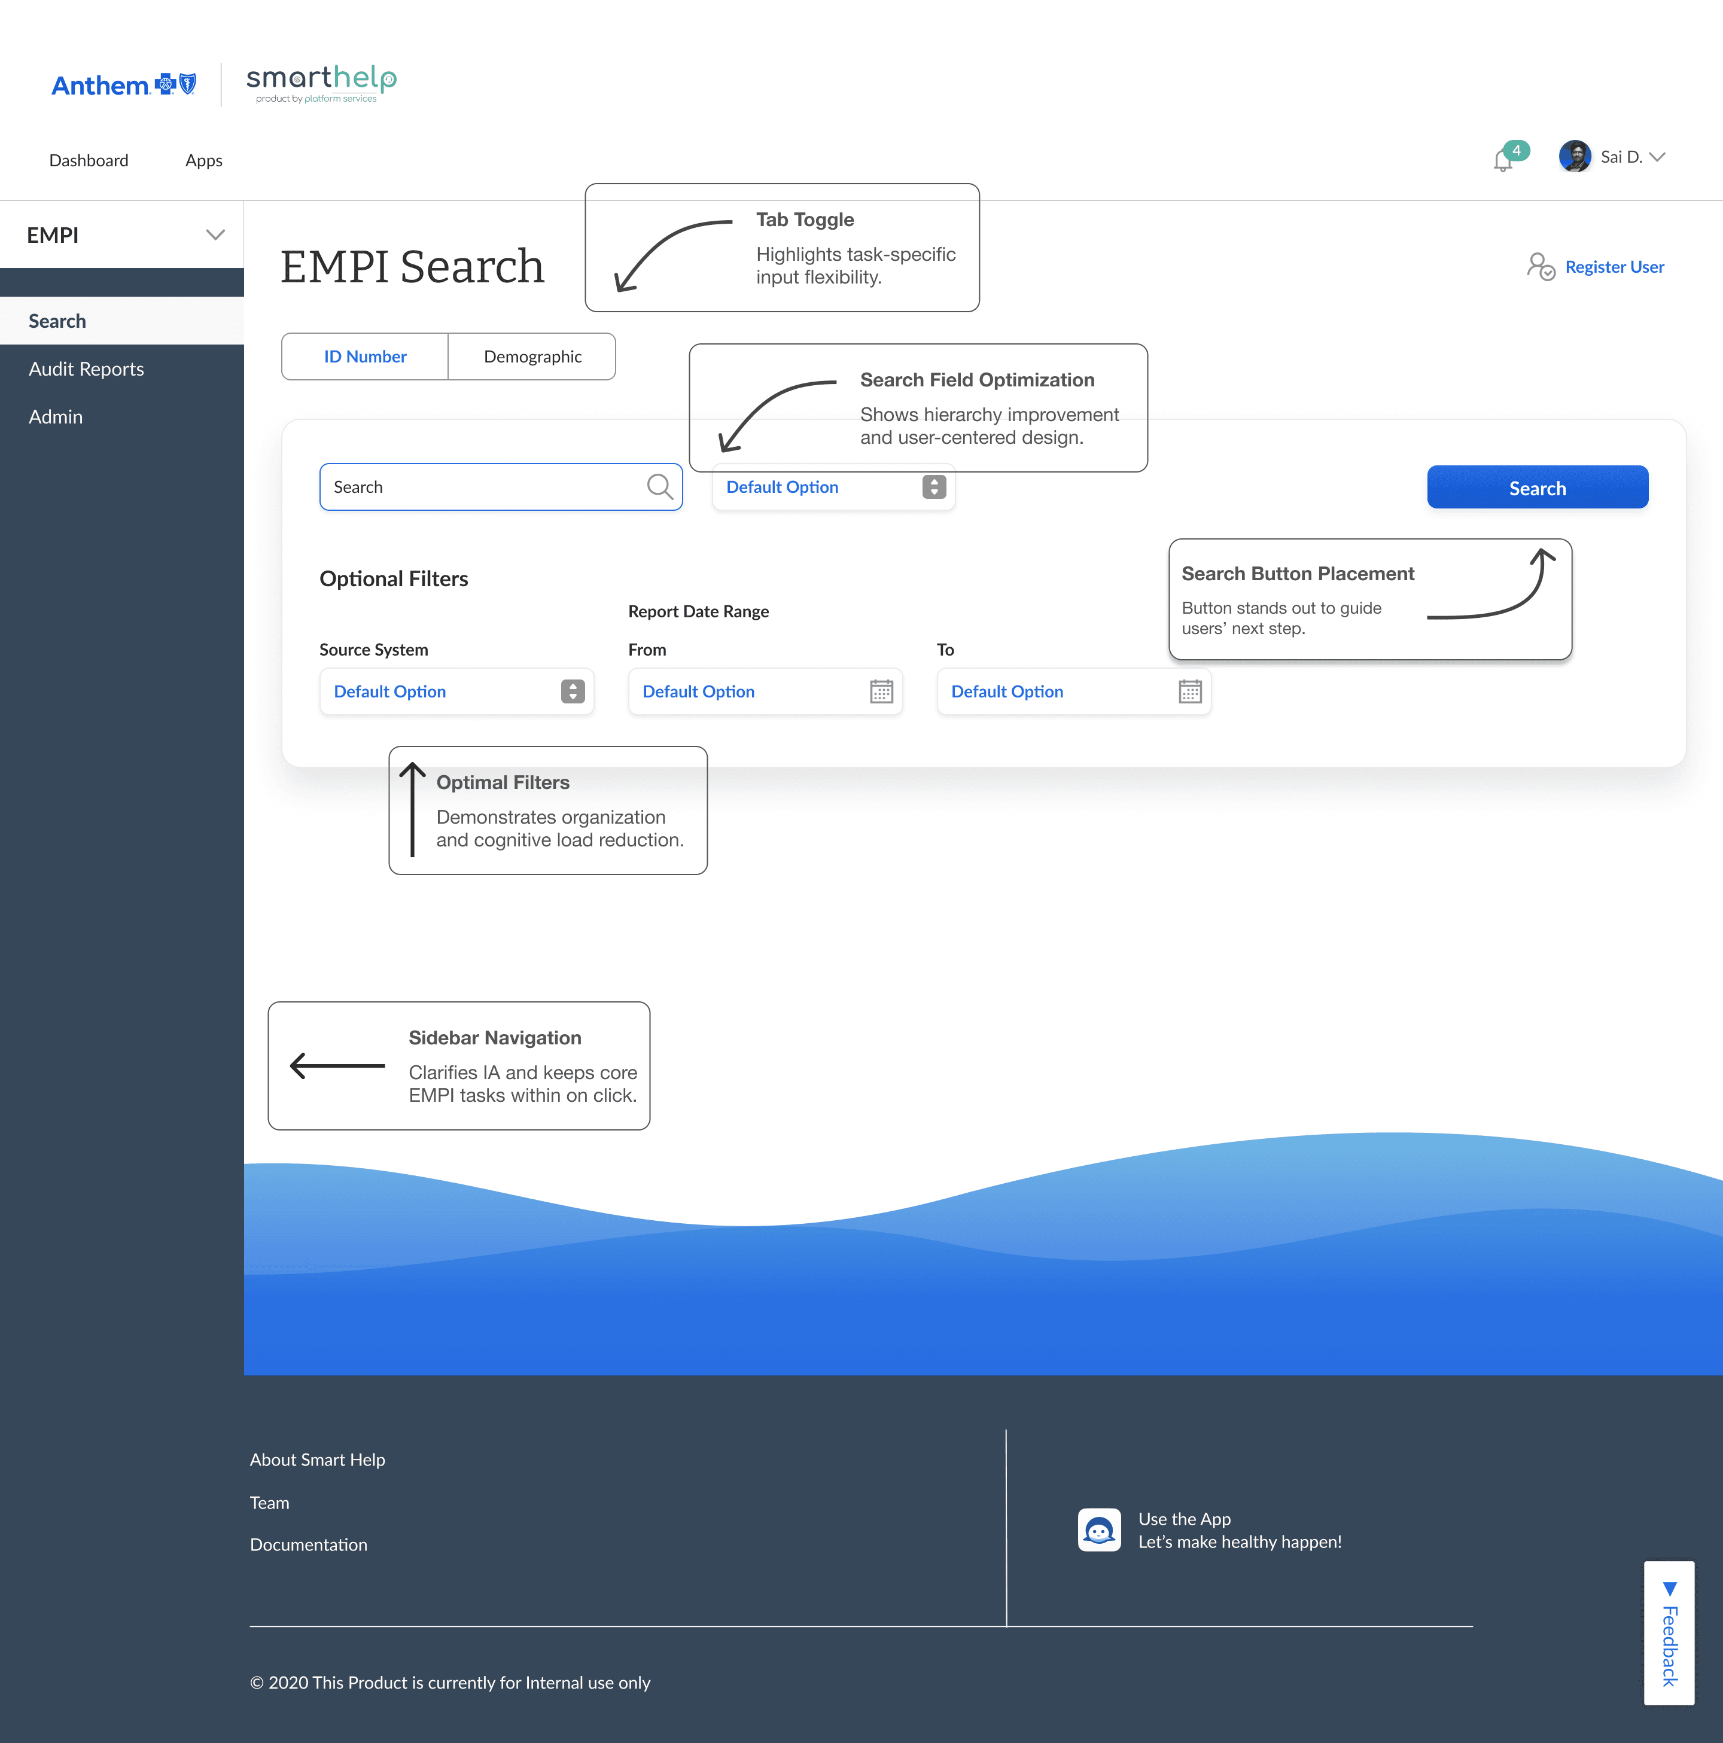Collapse the EMPI sidebar section chevron

(215, 234)
